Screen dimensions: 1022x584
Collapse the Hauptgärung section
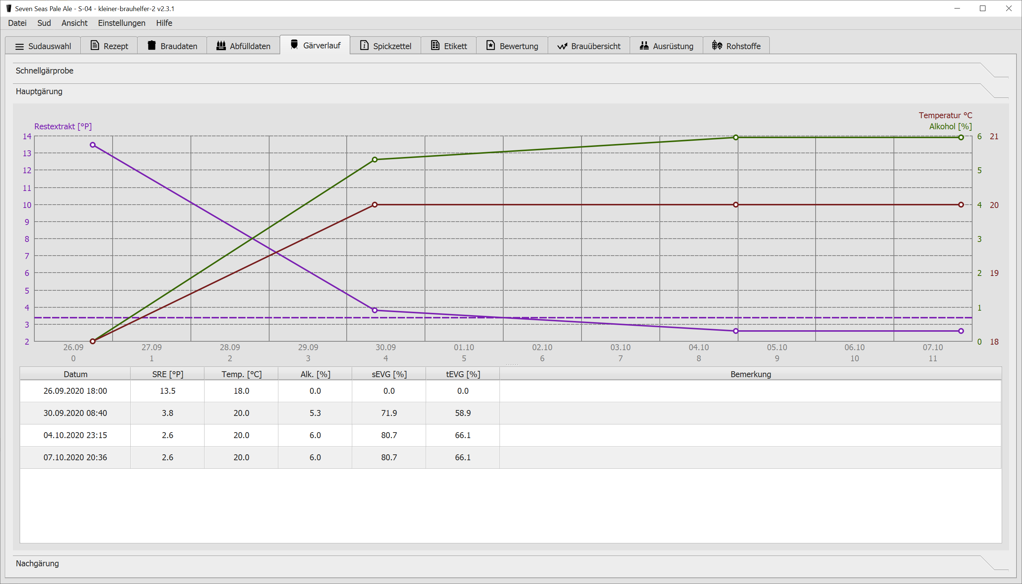coord(39,92)
